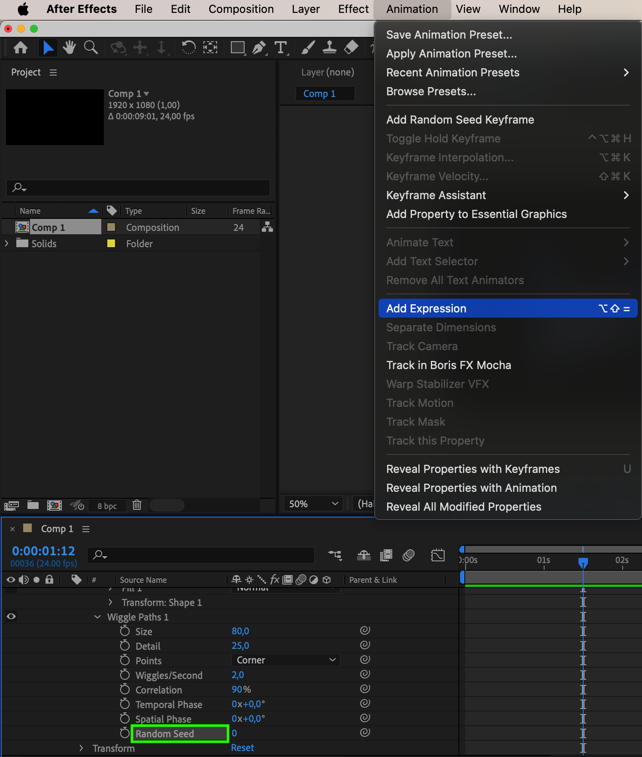
Task: Pick the Rectangle shape tool
Action: click(x=237, y=47)
